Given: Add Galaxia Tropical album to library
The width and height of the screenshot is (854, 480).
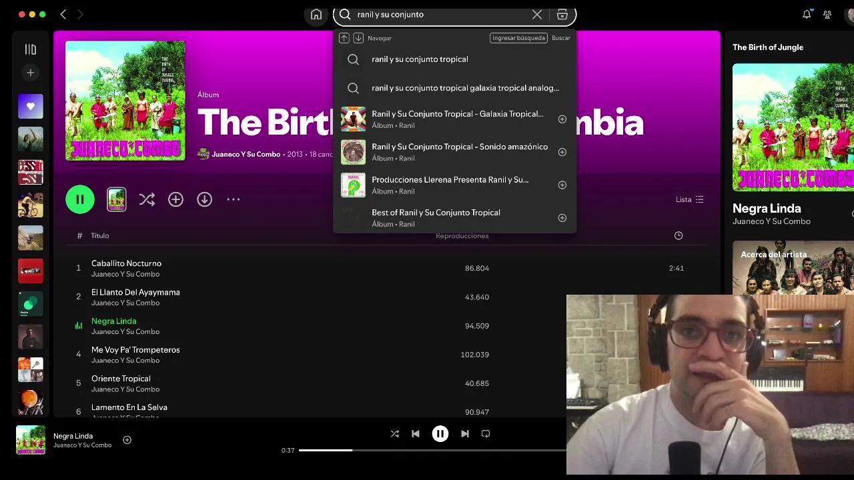Looking at the screenshot, I should click(562, 119).
